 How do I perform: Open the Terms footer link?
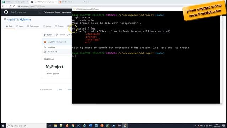[x=60, y=90]
